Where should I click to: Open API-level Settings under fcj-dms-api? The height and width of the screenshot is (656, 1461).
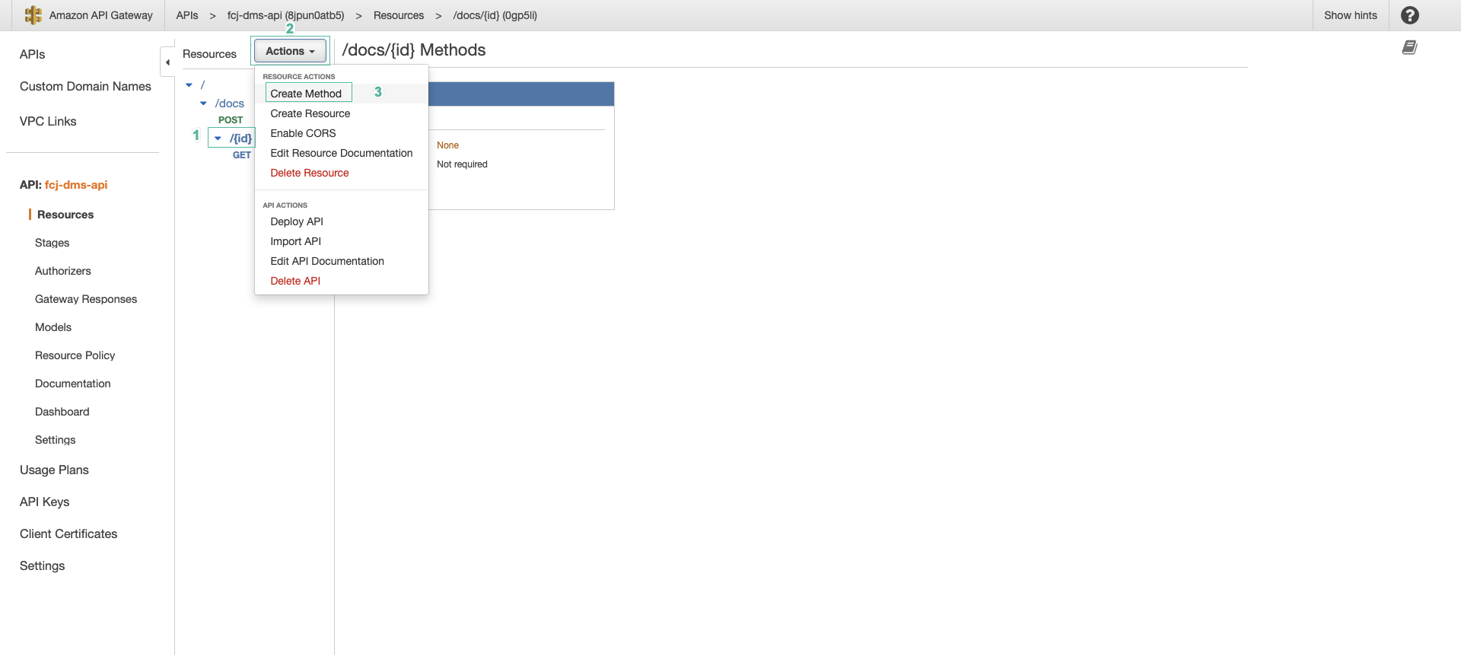[55, 440]
